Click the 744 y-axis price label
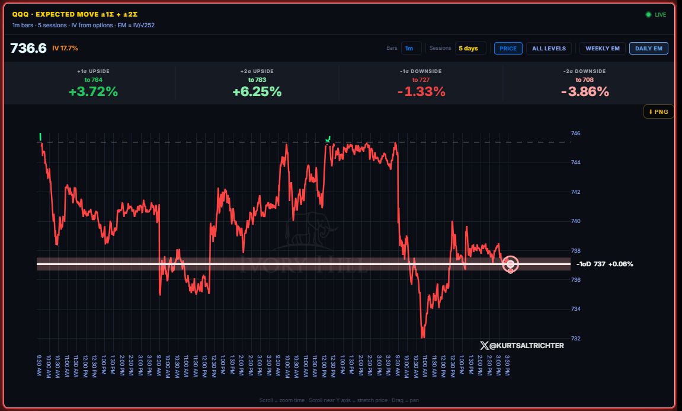Image resolution: width=682 pixels, height=411 pixels. 575,163
